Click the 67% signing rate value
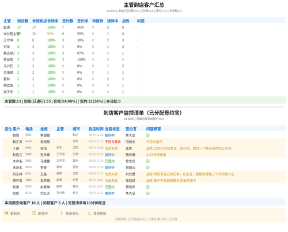288x232 pixels. [x=81, y=53]
